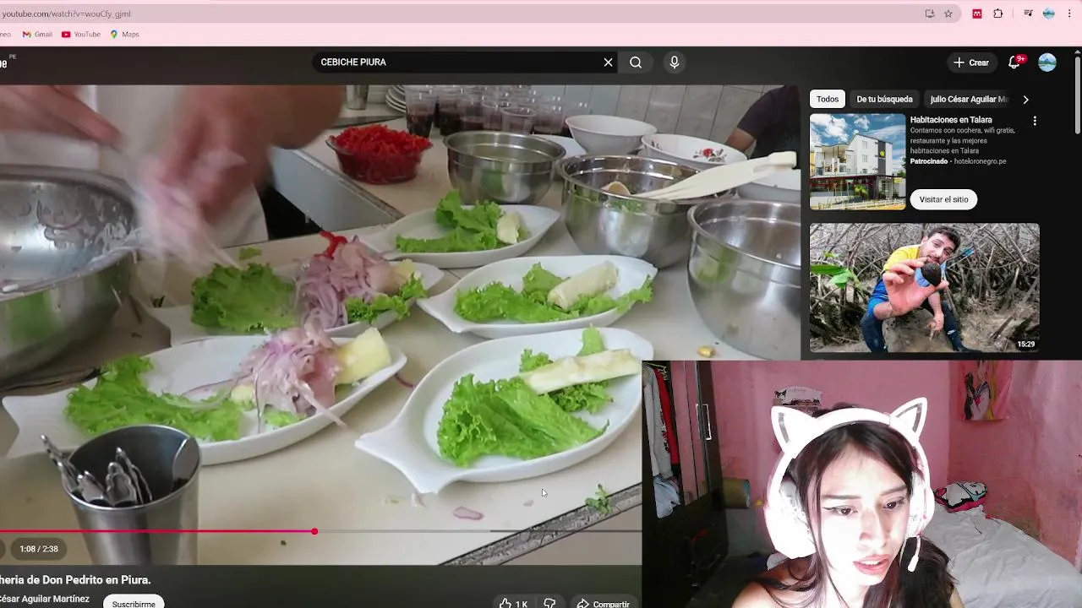
Task: Bookmark this page with the star icon
Action: pyautogui.click(x=948, y=14)
